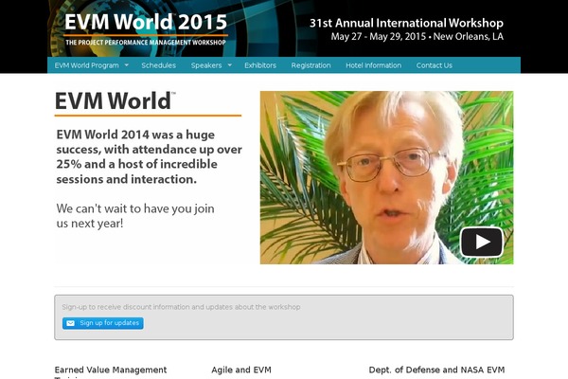Play the video with the play button

(482, 242)
